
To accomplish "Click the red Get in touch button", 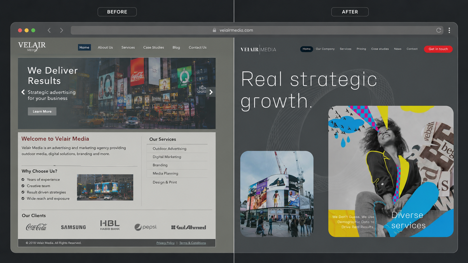I will click(438, 49).
